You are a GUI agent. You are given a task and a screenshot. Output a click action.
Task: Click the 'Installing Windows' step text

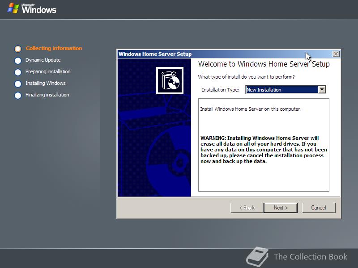[46, 83]
